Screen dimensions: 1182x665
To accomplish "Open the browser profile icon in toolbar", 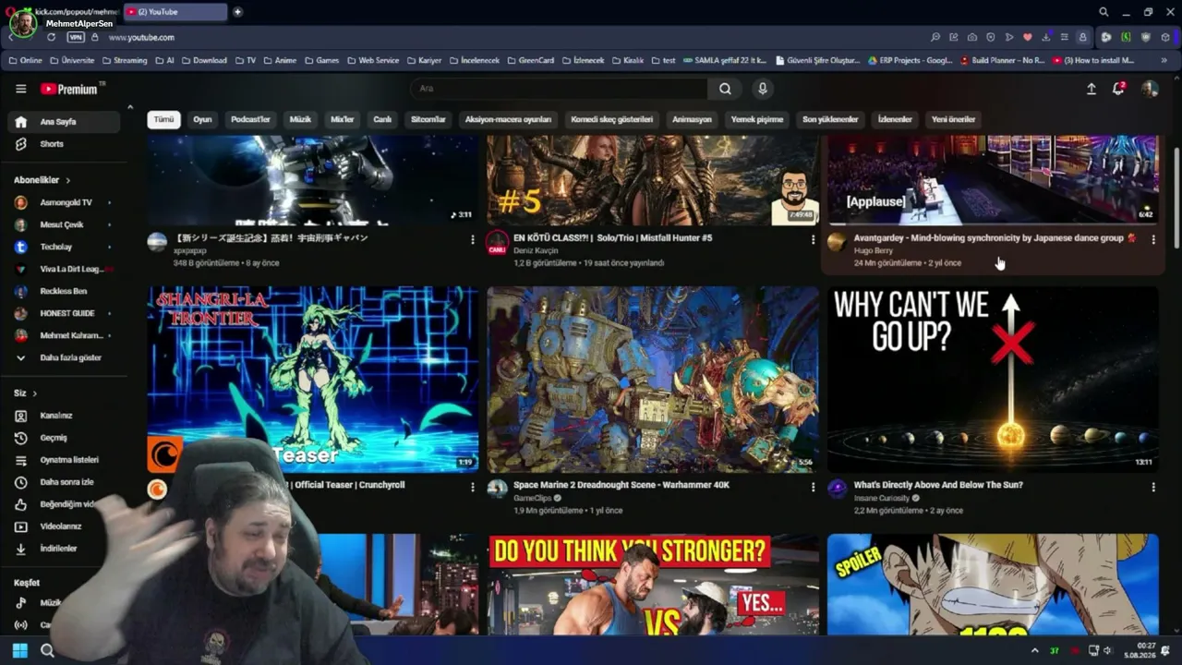I will (1082, 37).
